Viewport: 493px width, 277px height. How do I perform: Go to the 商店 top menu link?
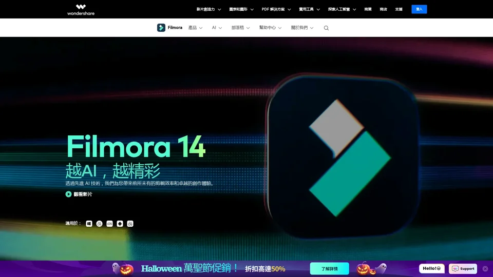(x=383, y=9)
